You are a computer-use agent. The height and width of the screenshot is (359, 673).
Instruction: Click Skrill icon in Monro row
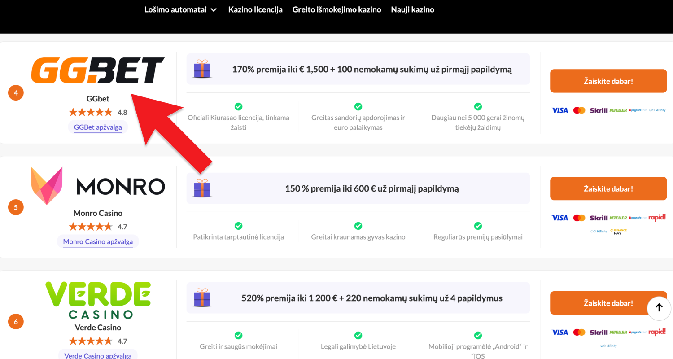(599, 218)
